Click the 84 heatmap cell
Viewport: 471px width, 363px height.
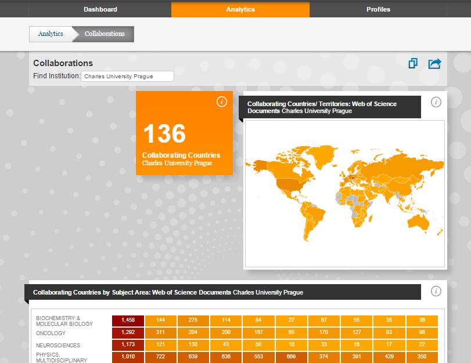click(x=258, y=321)
